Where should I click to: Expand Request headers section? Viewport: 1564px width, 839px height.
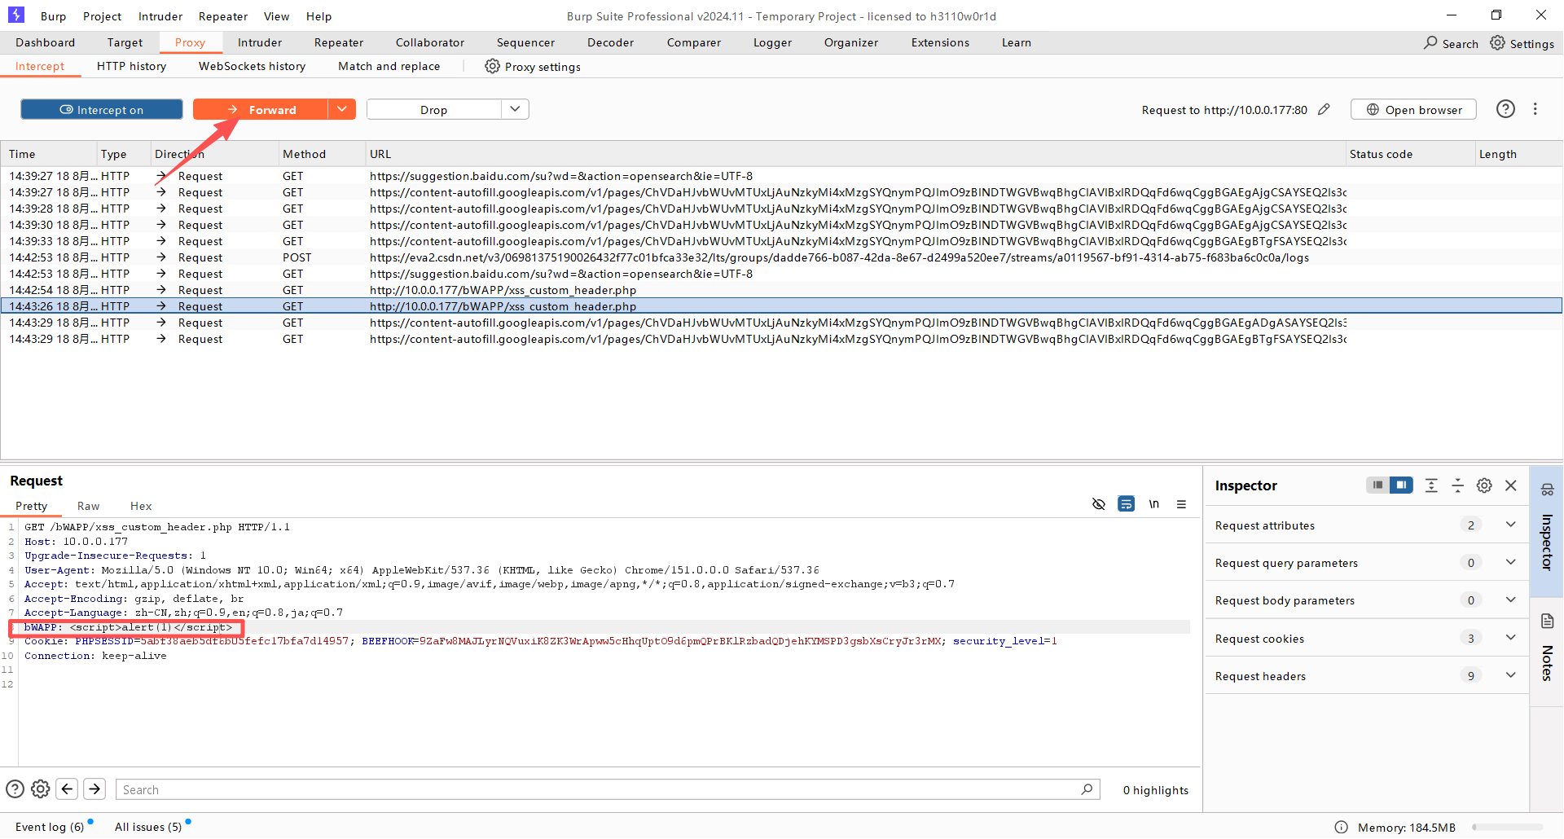(x=1510, y=675)
